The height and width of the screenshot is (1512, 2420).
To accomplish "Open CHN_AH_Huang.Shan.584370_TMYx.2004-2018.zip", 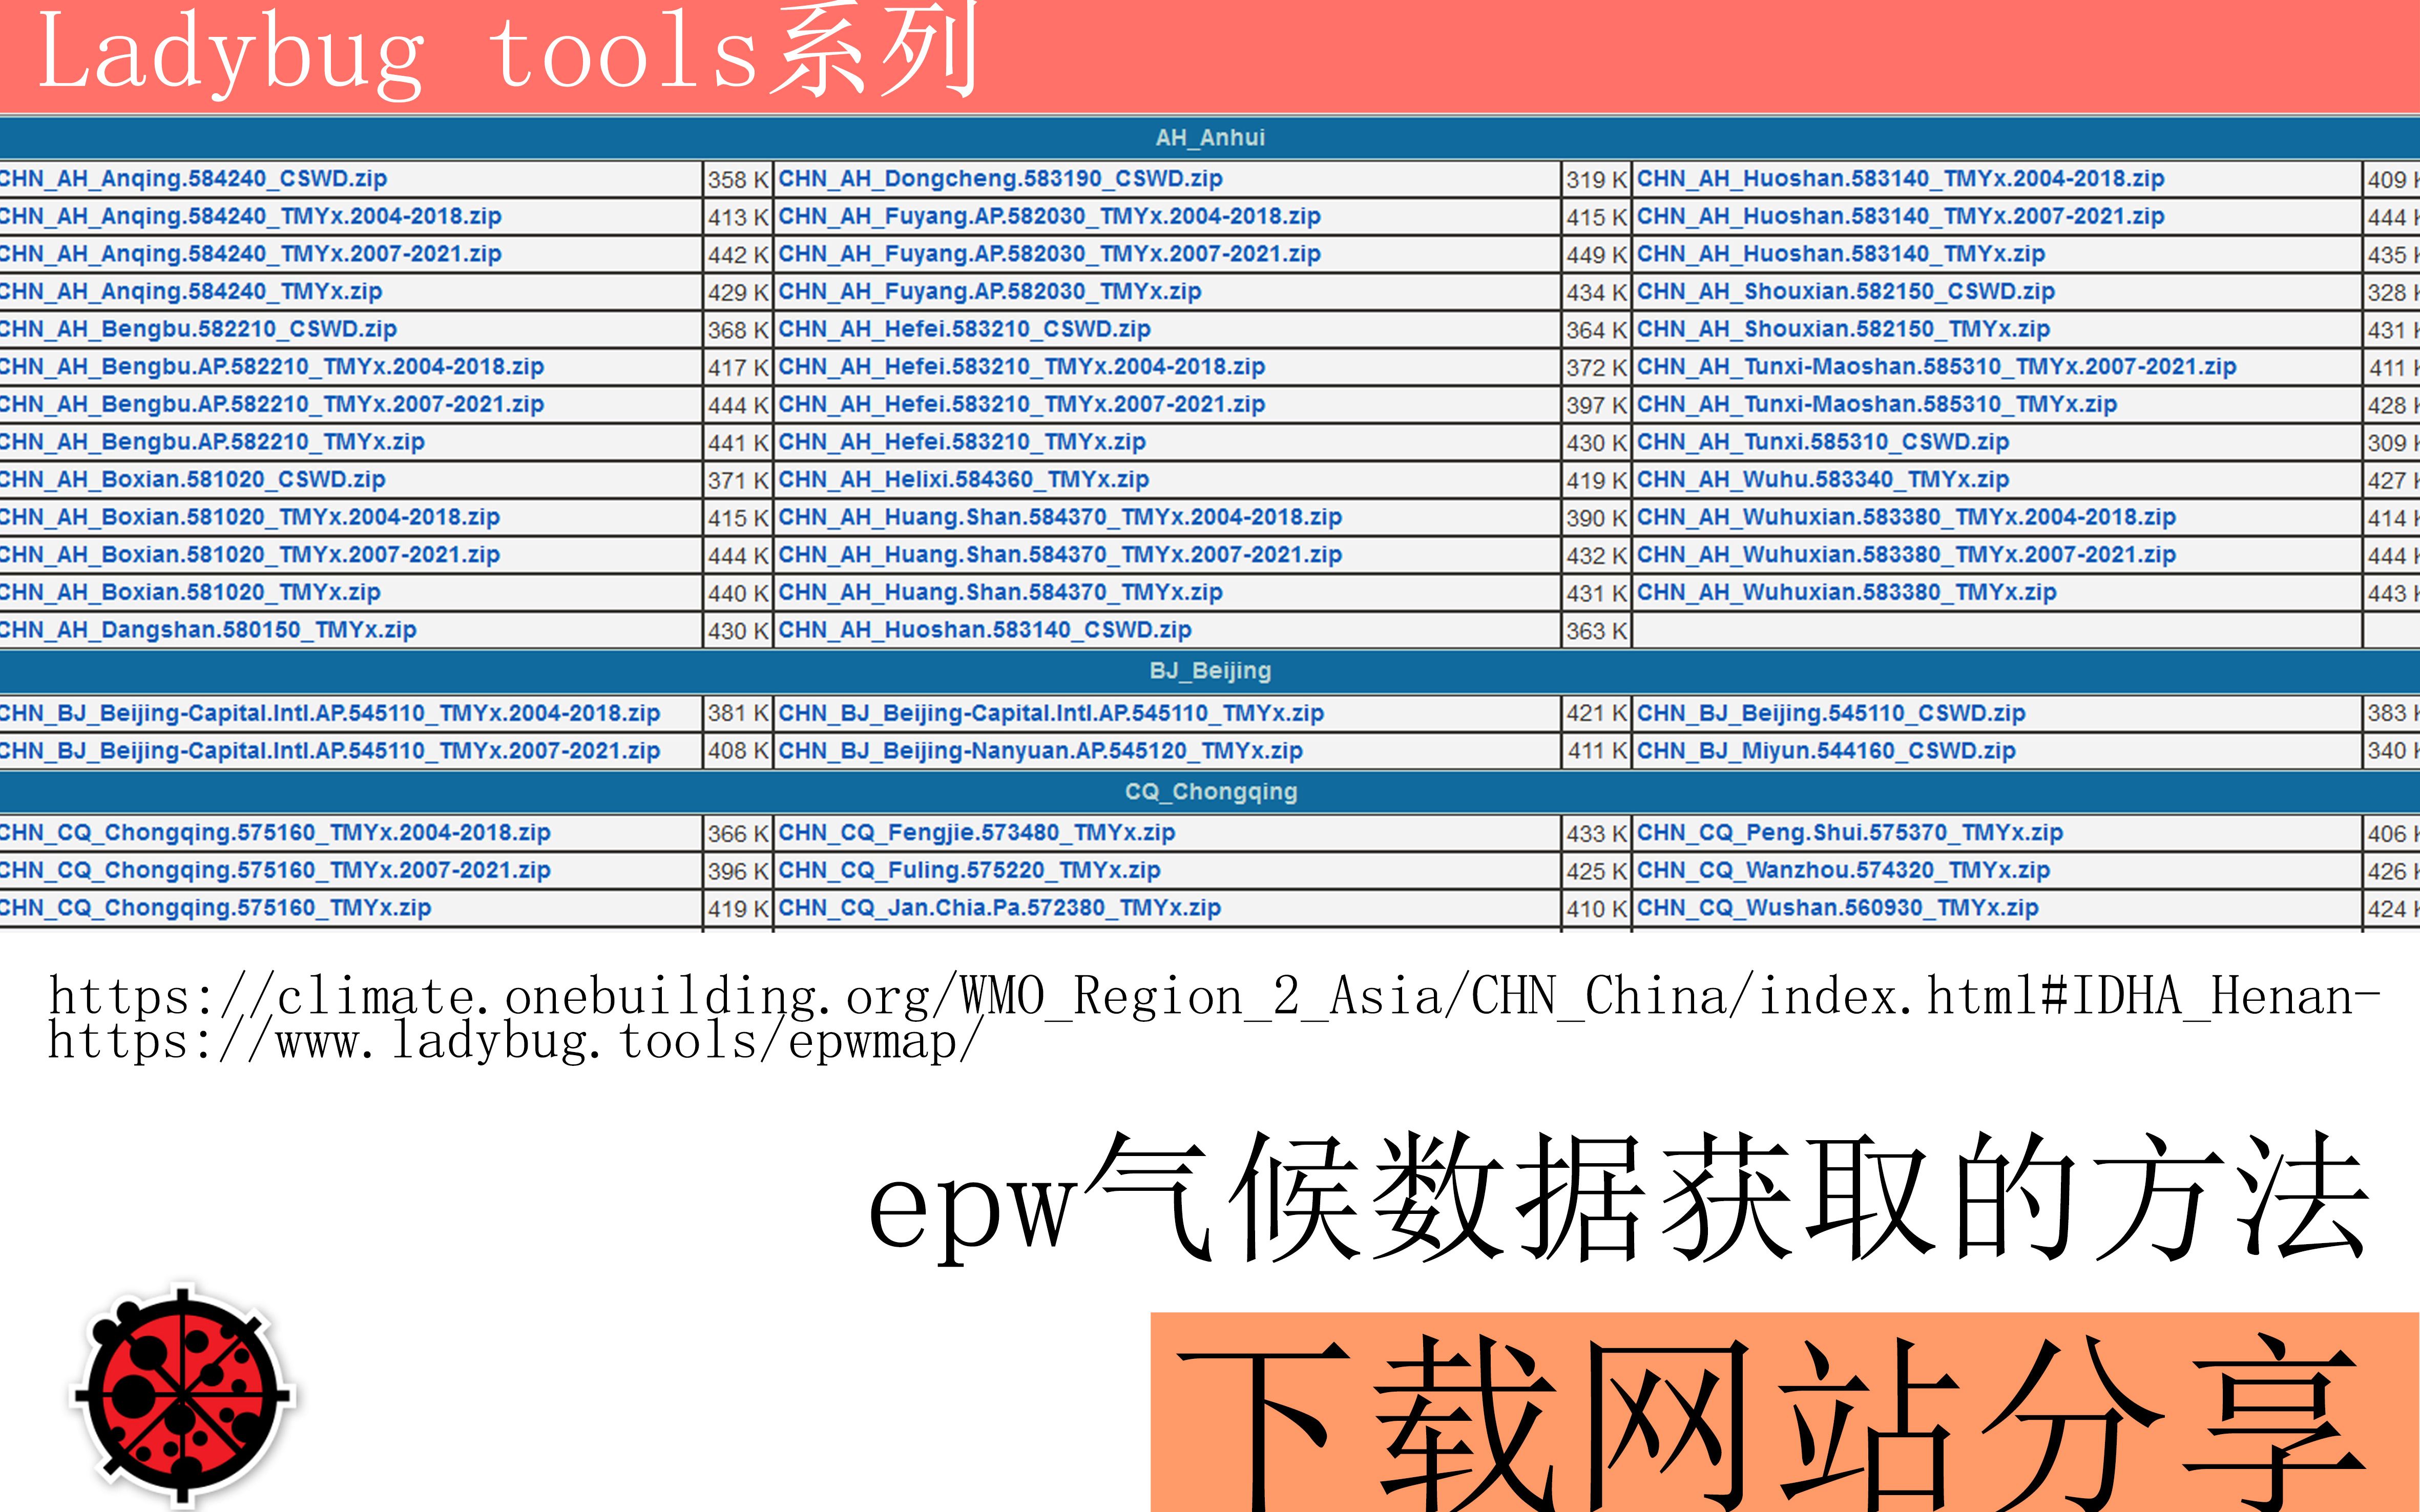I will point(1060,517).
